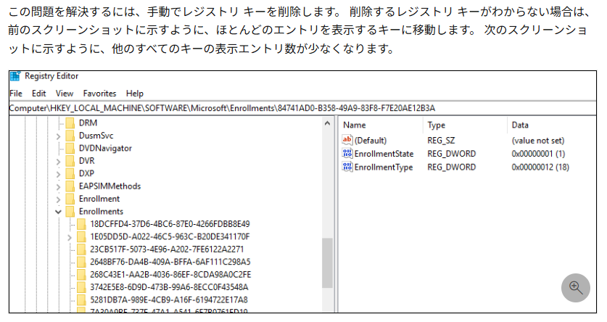The width and height of the screenshot is (607, 322).
Task: Select key 23CB517F-5073-4E96-A202-7FE6122A2271
Action: pyautogui.click(x=167, y=249)
